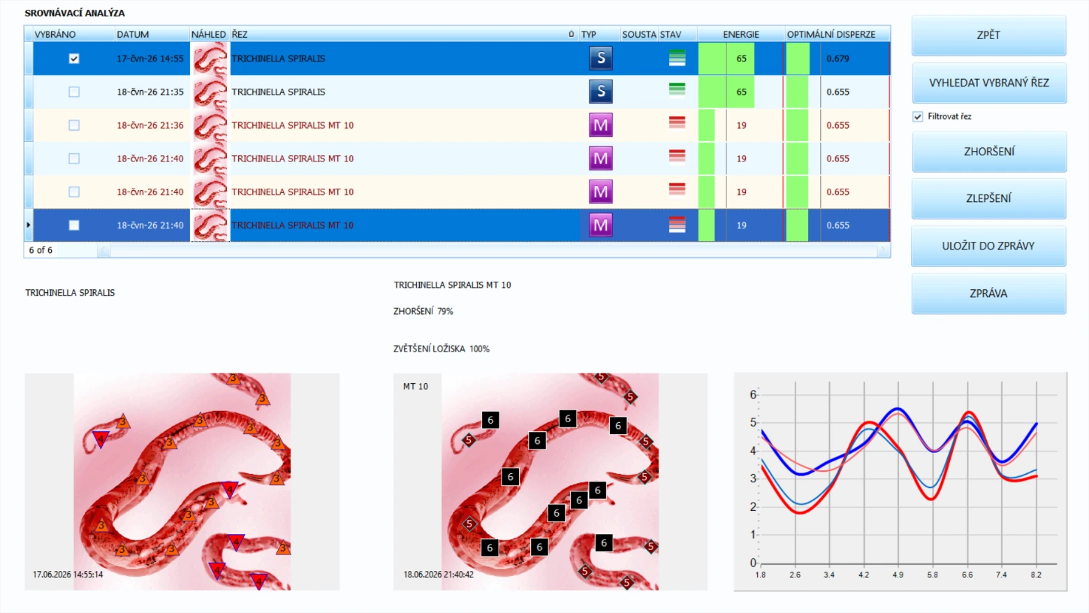Screen dimensions: 1089x613
Task: Open the preview thumbnail in the 18-čvn-26 21:36 row
Action: pyautogui.click(x=210, y=125)
